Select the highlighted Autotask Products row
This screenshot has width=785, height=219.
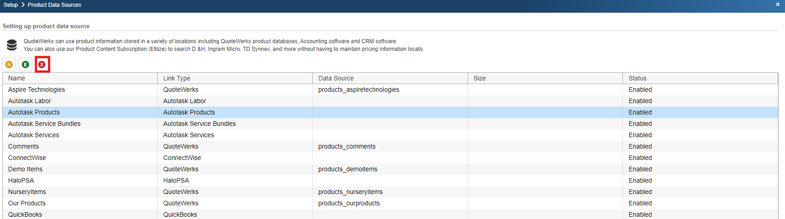coord(34,112)
